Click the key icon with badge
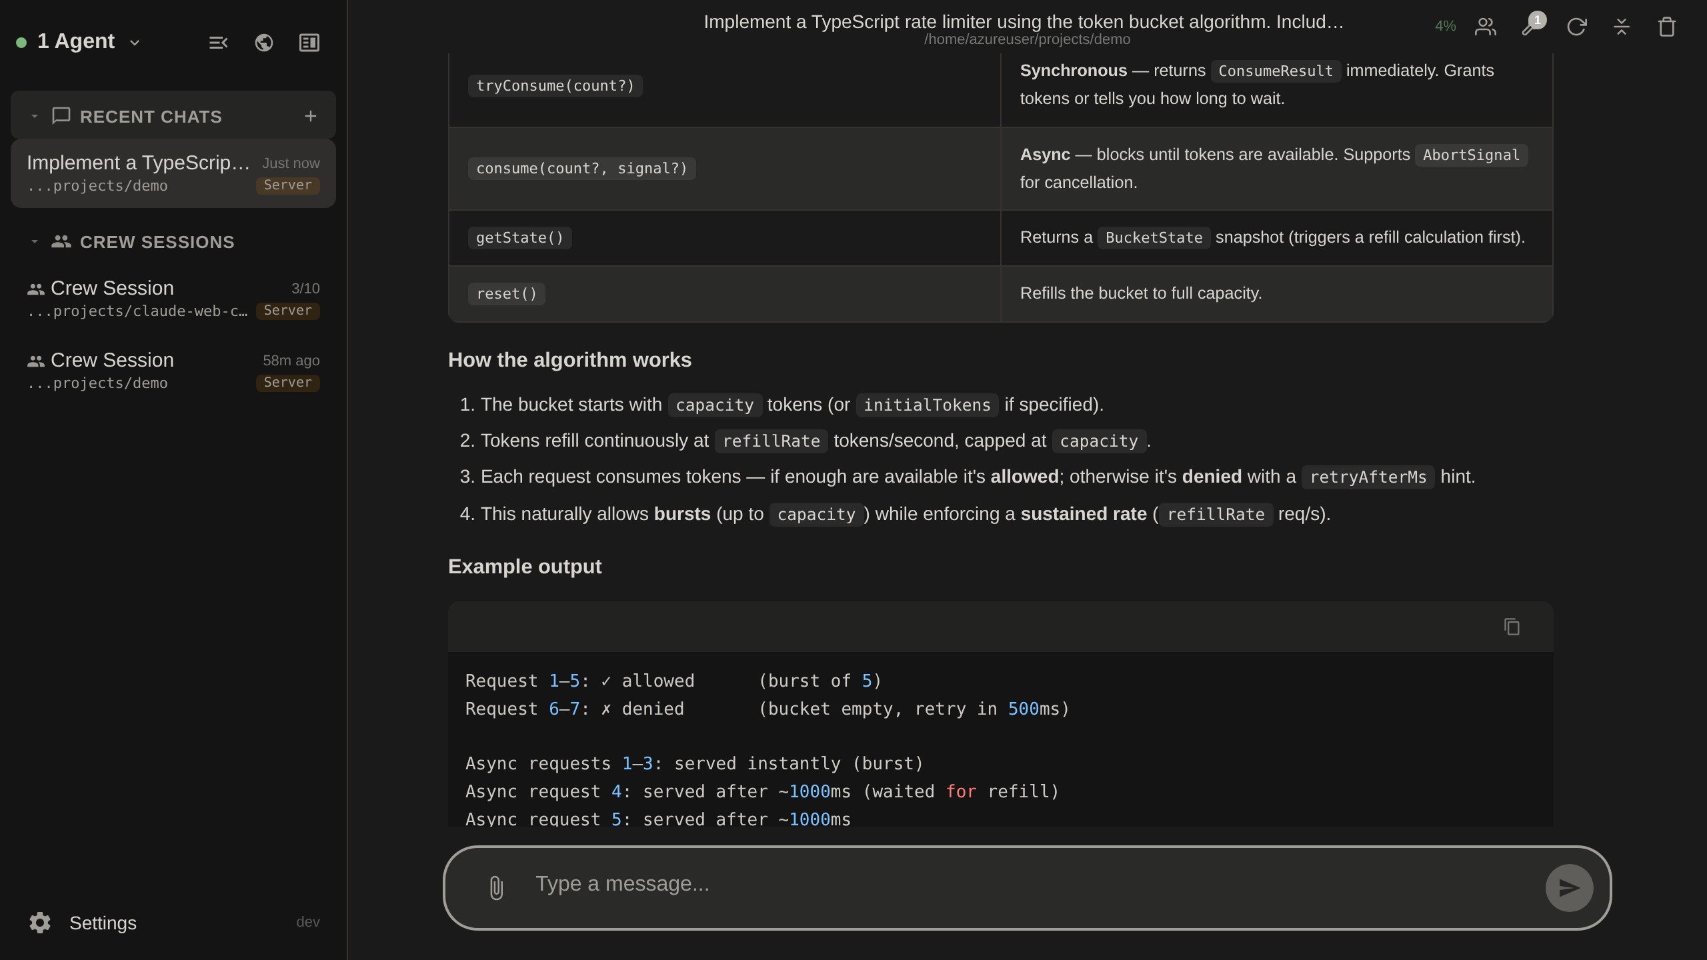This screenshot has height=960, width=1707. pos(1532,25)
